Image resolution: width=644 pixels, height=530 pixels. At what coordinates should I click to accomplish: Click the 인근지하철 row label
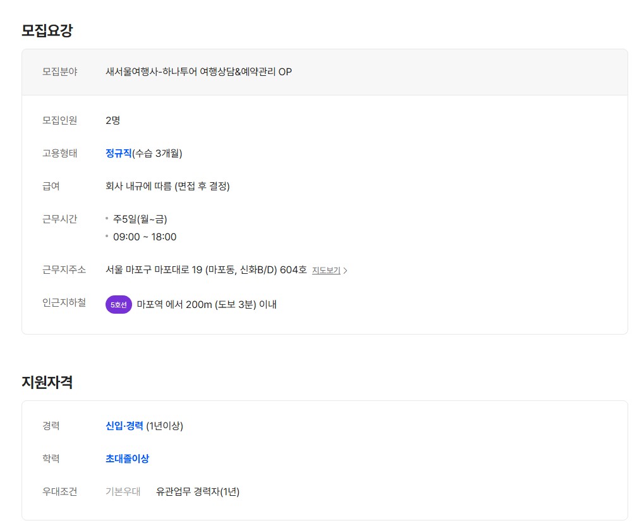pos(64,304)
